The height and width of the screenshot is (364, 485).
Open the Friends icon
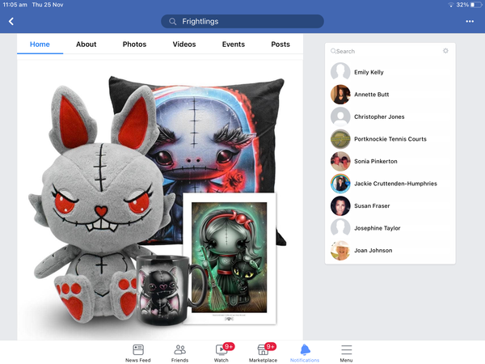pos(179,349)
